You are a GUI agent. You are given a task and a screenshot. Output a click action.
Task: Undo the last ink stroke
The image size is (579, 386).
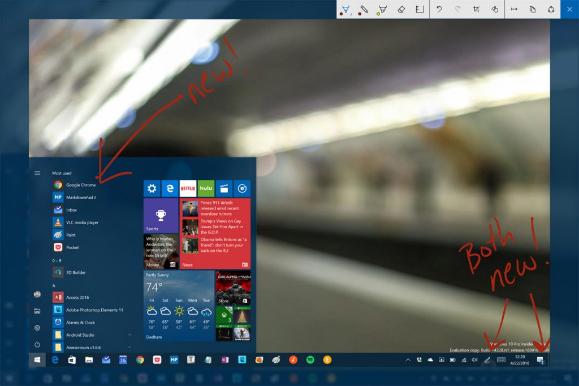tap(439, 9)
